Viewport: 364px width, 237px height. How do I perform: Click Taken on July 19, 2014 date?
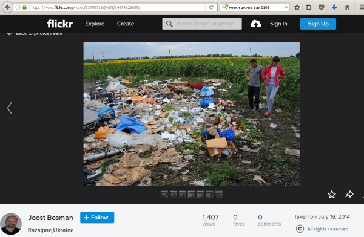[322, 217]
